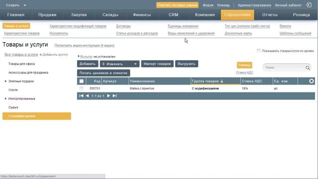Open Характеристики модификаций товаров link
This screenshot has height=179, width=318.
tap(78, 26)
